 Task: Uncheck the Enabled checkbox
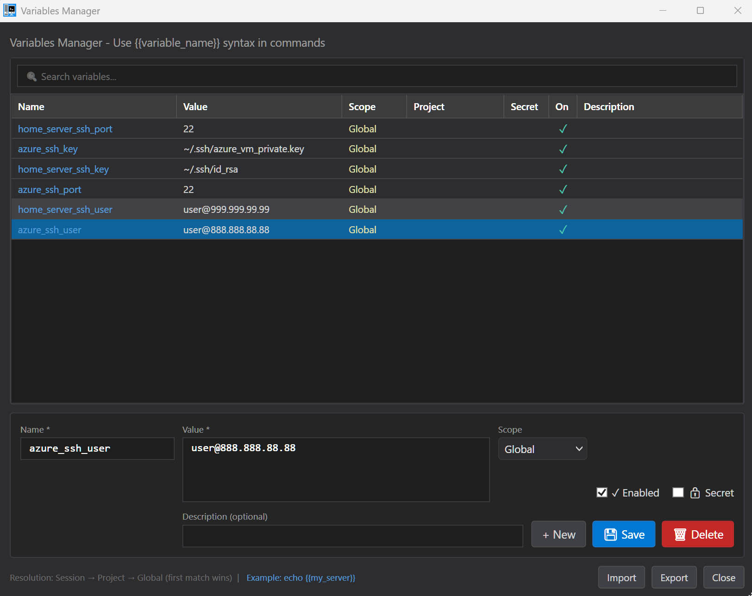pos(602,492)
